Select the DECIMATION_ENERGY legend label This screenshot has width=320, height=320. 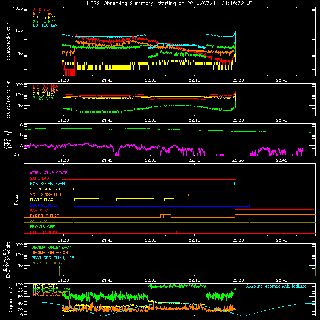[x=51, y=247]
